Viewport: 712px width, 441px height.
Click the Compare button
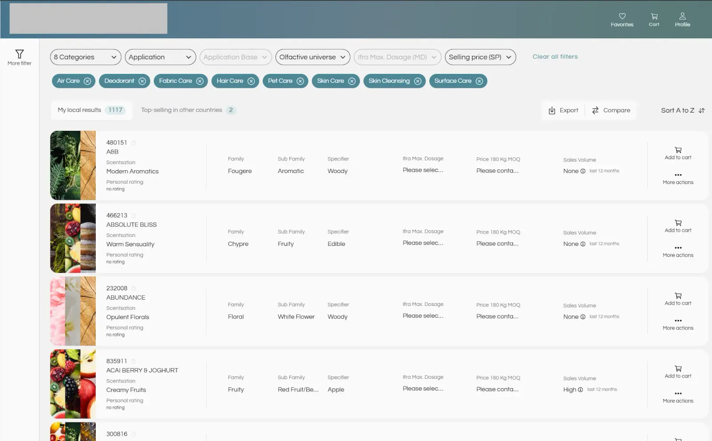click(x=611, y=110)
